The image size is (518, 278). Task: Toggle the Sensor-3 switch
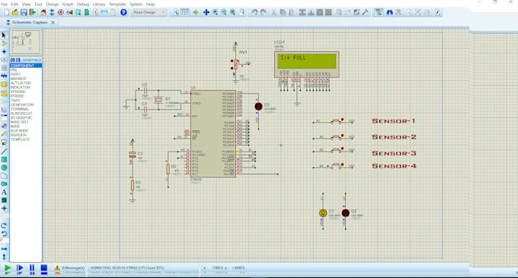[x=336, y=150]
